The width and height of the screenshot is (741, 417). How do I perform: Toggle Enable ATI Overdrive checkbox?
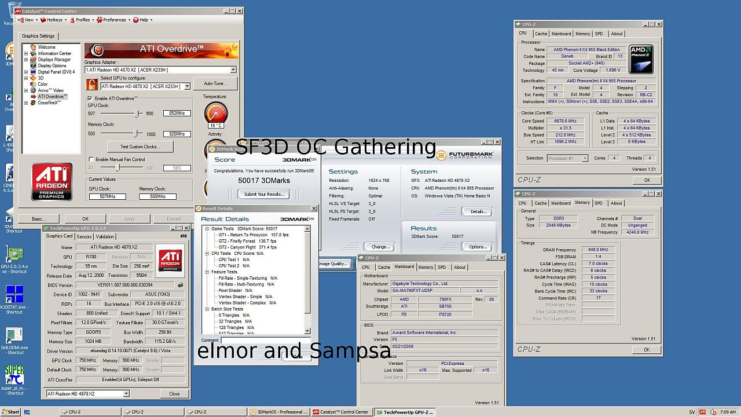click(90, 98)
